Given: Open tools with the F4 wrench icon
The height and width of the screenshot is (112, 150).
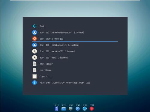Looking at the screenshot, I should (x=78, y=109).
